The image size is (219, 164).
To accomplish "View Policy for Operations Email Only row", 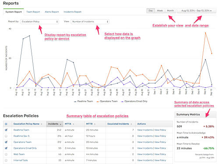I will [x=160, y=148].
